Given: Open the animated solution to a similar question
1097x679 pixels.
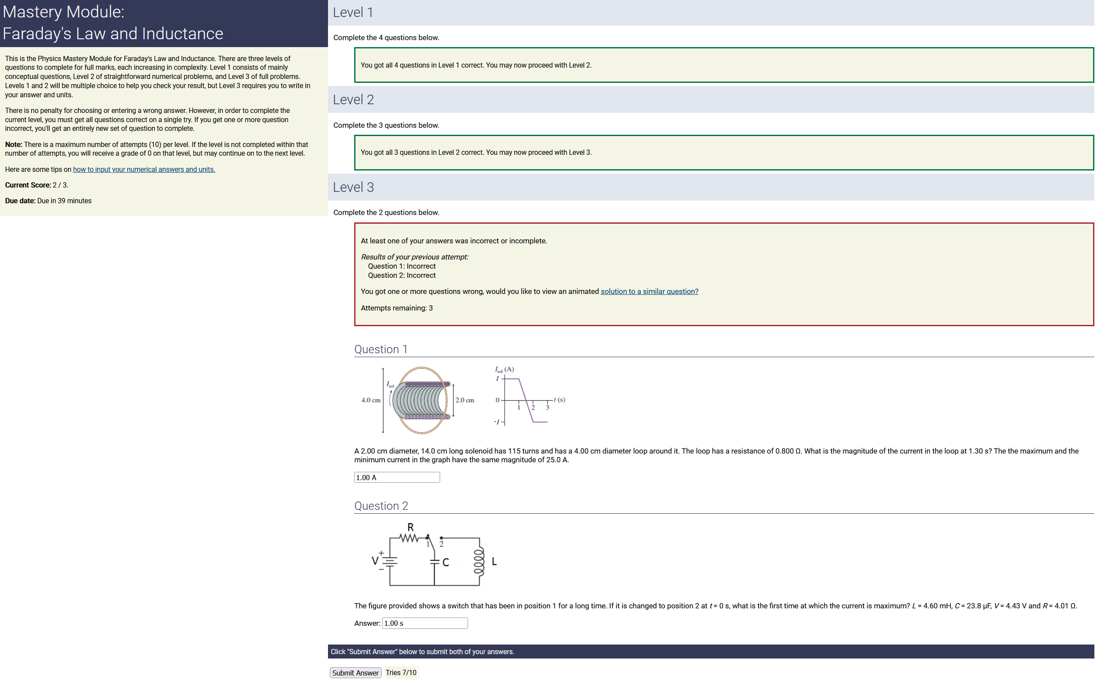Looking at the screenshot, I should point(649,291).
